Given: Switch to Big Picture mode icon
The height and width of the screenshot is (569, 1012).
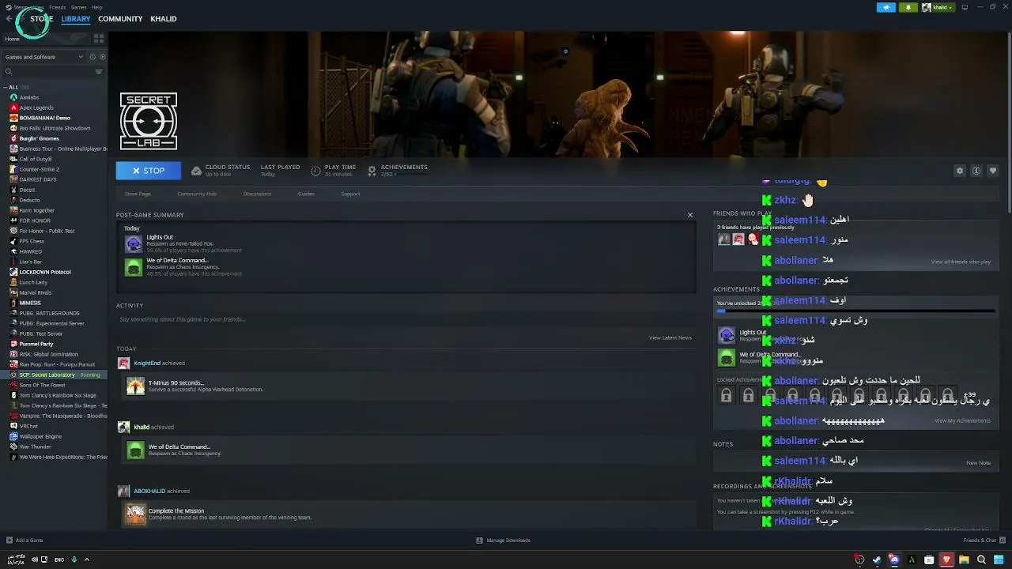Looking at the screenshot, I should coord(965,7).
